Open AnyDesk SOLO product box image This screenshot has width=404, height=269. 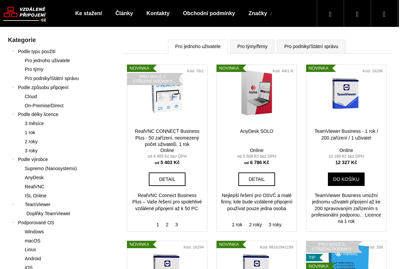(257, 93)
